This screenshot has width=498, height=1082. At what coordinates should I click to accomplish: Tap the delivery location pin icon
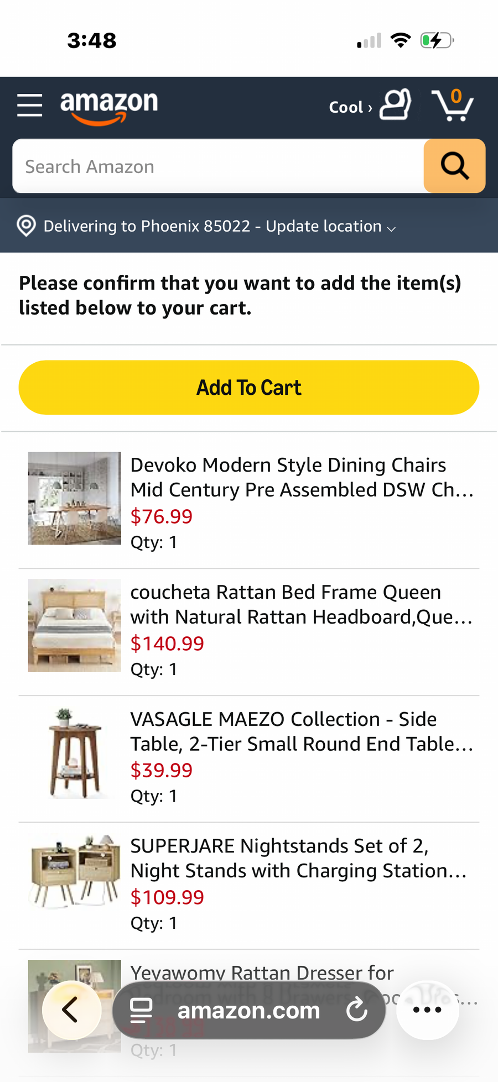(26, 226)
